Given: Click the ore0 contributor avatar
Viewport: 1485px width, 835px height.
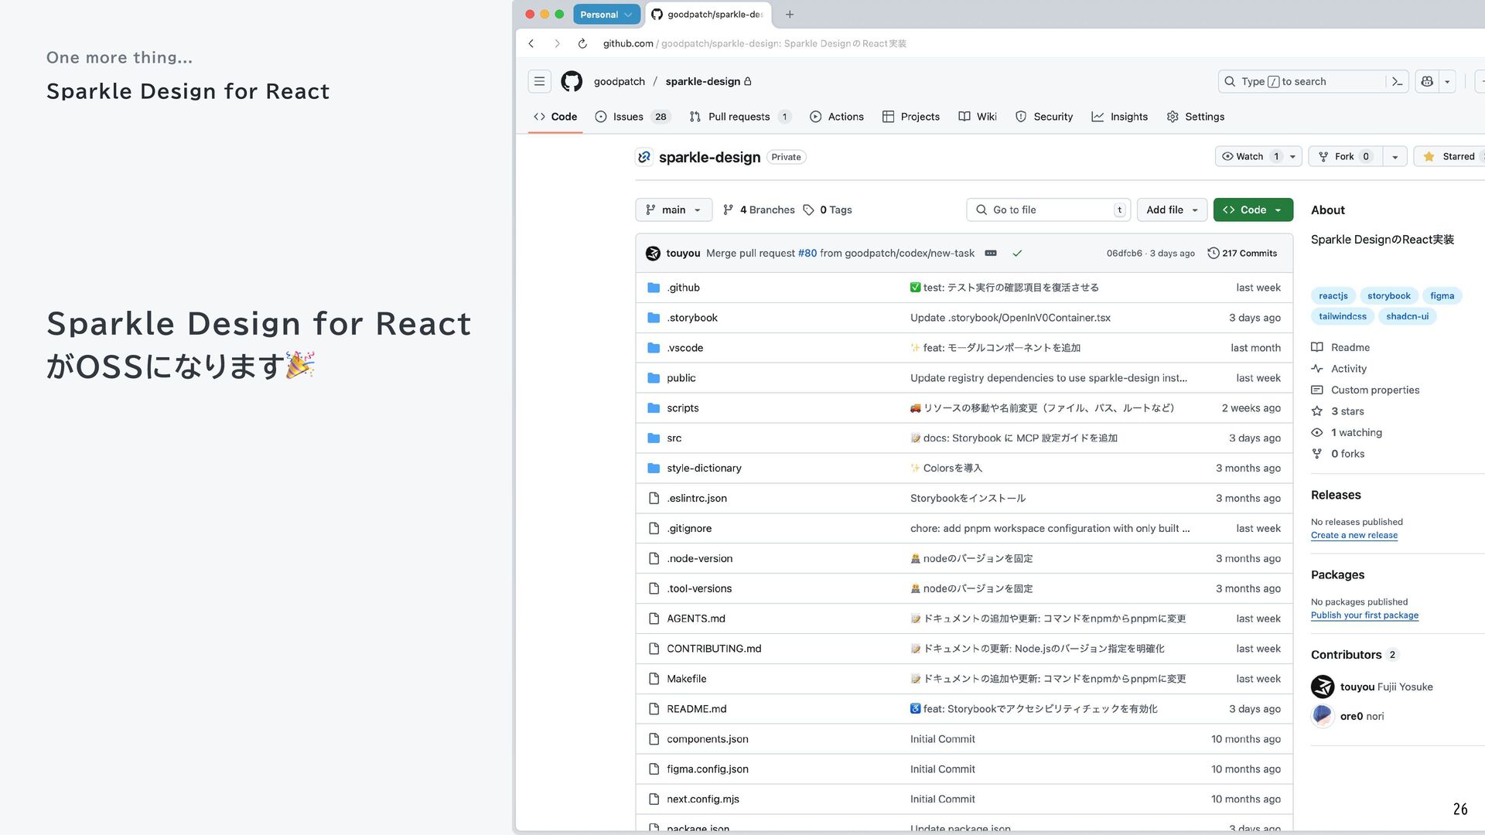Looking at the screenshot, I should click(1323, 716).
